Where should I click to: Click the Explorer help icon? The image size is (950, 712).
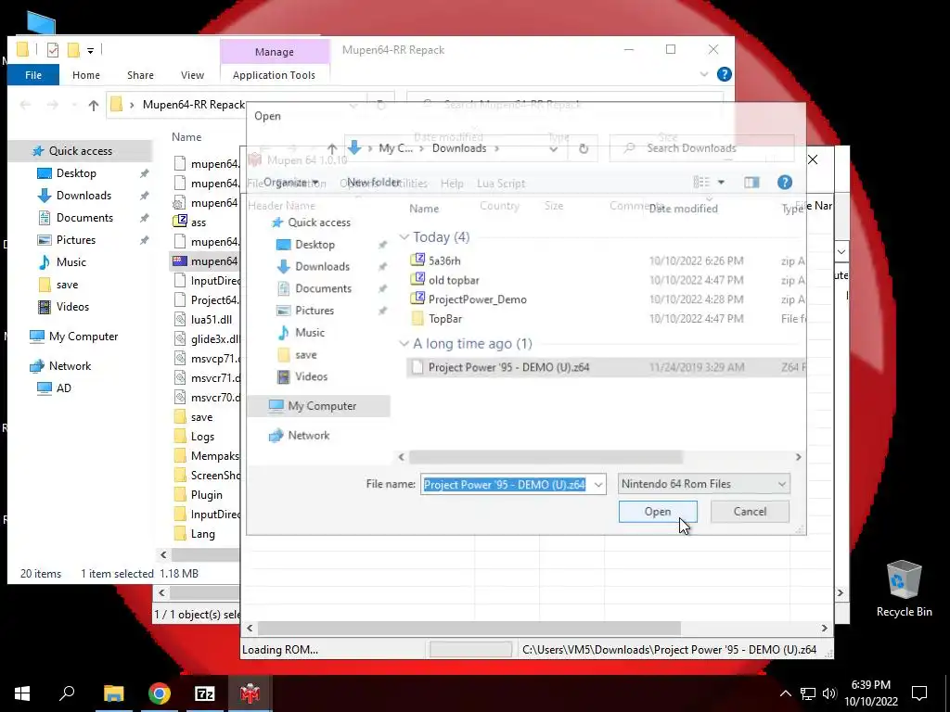(x=724, y=74)
